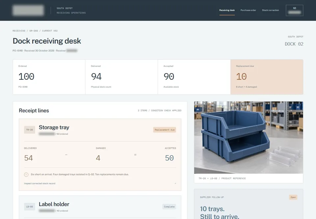Viewport: 316px width, 219px height.
Task: Click the Complete status badge
Action: pos(169,207)
